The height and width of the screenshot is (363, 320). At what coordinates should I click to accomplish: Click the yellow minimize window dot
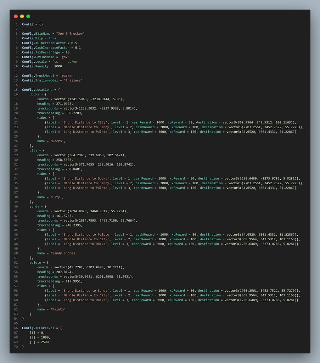point(22,16)
